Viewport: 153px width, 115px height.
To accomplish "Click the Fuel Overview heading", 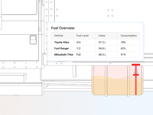I will coord(63,28).
